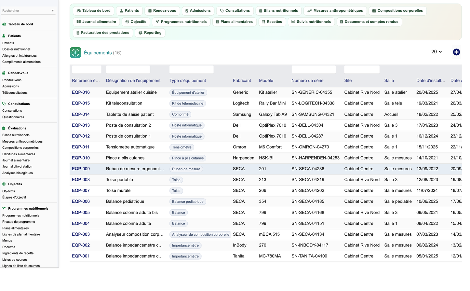This screenshot has height=291, width=470.
Task: Open the Bilans nutritionnels top tab
Action: (278, 11)
